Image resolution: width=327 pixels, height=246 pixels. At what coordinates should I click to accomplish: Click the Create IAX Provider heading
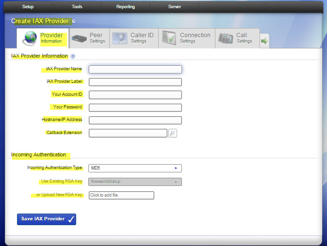point(40,21)
